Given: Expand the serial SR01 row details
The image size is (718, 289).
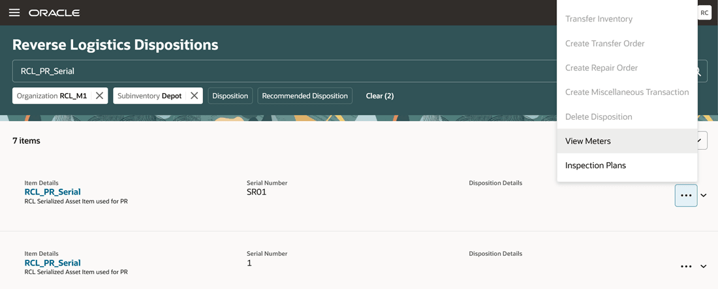Looking at the screenshot, I should click(704, 195).
